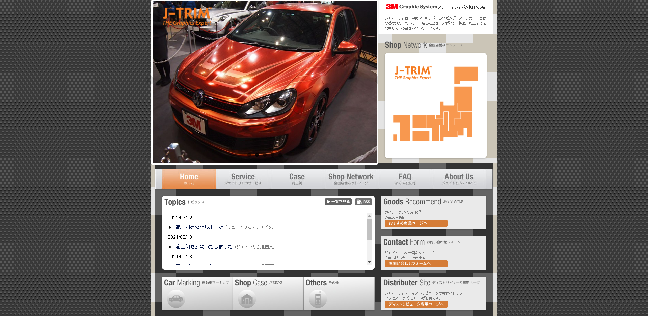Screen dimensions: 648x316
Task: Click the お問い合わせフォームへ button
Action: tap(416, 264)
